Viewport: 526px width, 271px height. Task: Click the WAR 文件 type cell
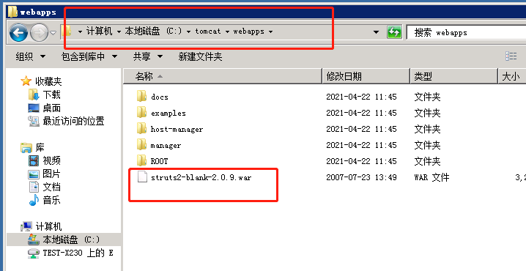point(431,177)
